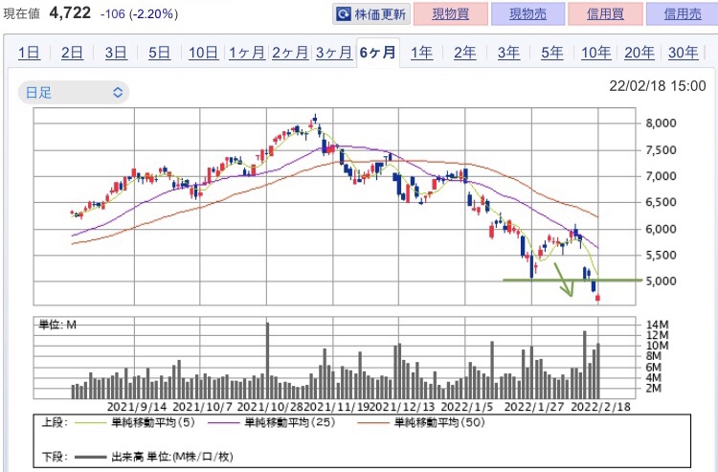Image resolution: width=718 pixels, height=472 pixels.
Task: Select the 2ヶ月 period tab
Action: [x=290, y=53]
